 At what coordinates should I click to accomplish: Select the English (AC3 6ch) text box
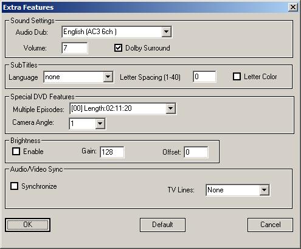(112, 32)
